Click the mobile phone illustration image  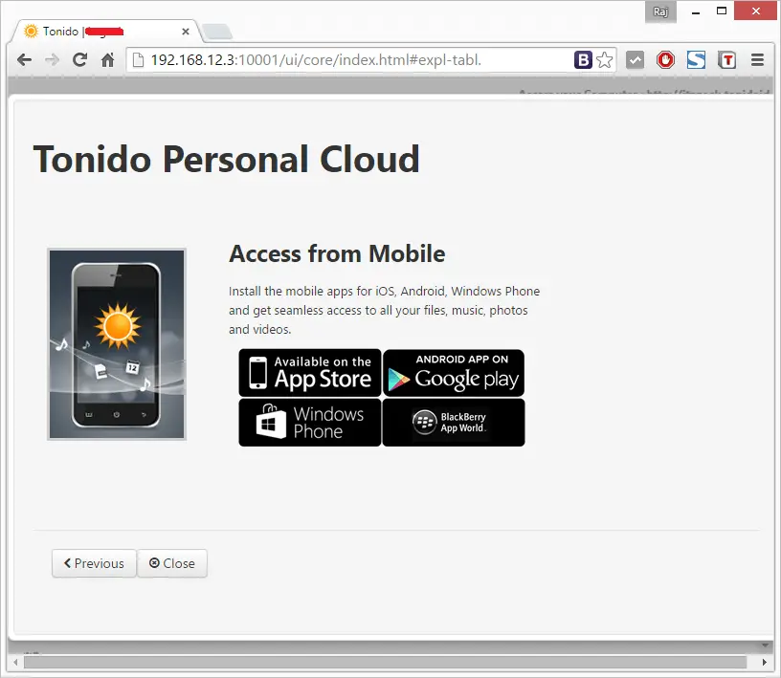click(x=117, y=344)
